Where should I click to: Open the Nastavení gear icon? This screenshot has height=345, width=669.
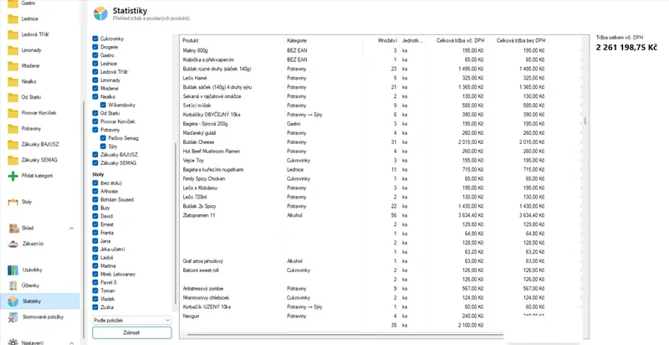[x=13, y=342]
